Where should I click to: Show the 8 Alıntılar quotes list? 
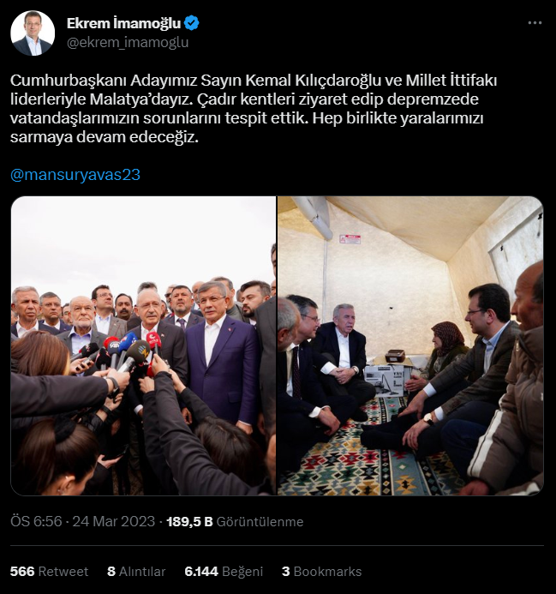(x=136, y=571)
